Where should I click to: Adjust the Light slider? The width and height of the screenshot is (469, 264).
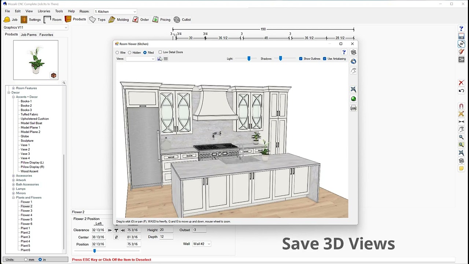(249, 59)
